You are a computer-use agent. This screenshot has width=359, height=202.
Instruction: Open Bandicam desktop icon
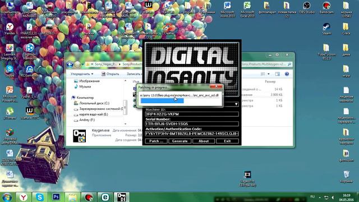326,7
